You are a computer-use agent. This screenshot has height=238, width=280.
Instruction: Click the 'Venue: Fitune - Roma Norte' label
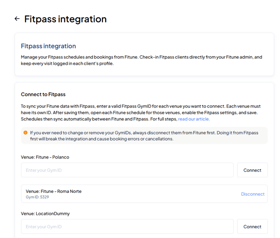click(53, 191)
